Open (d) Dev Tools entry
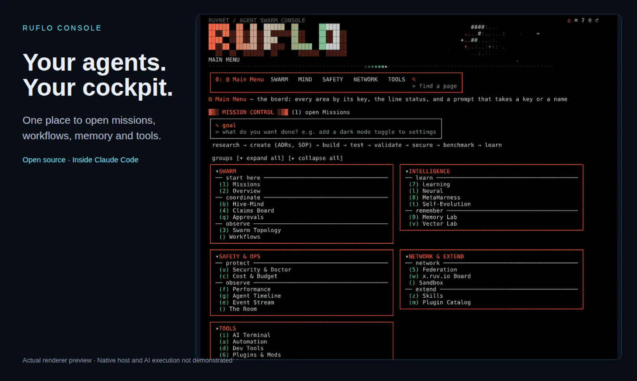Image resolution: width=637 pixels, height=381 pixels. pos(241,348)
